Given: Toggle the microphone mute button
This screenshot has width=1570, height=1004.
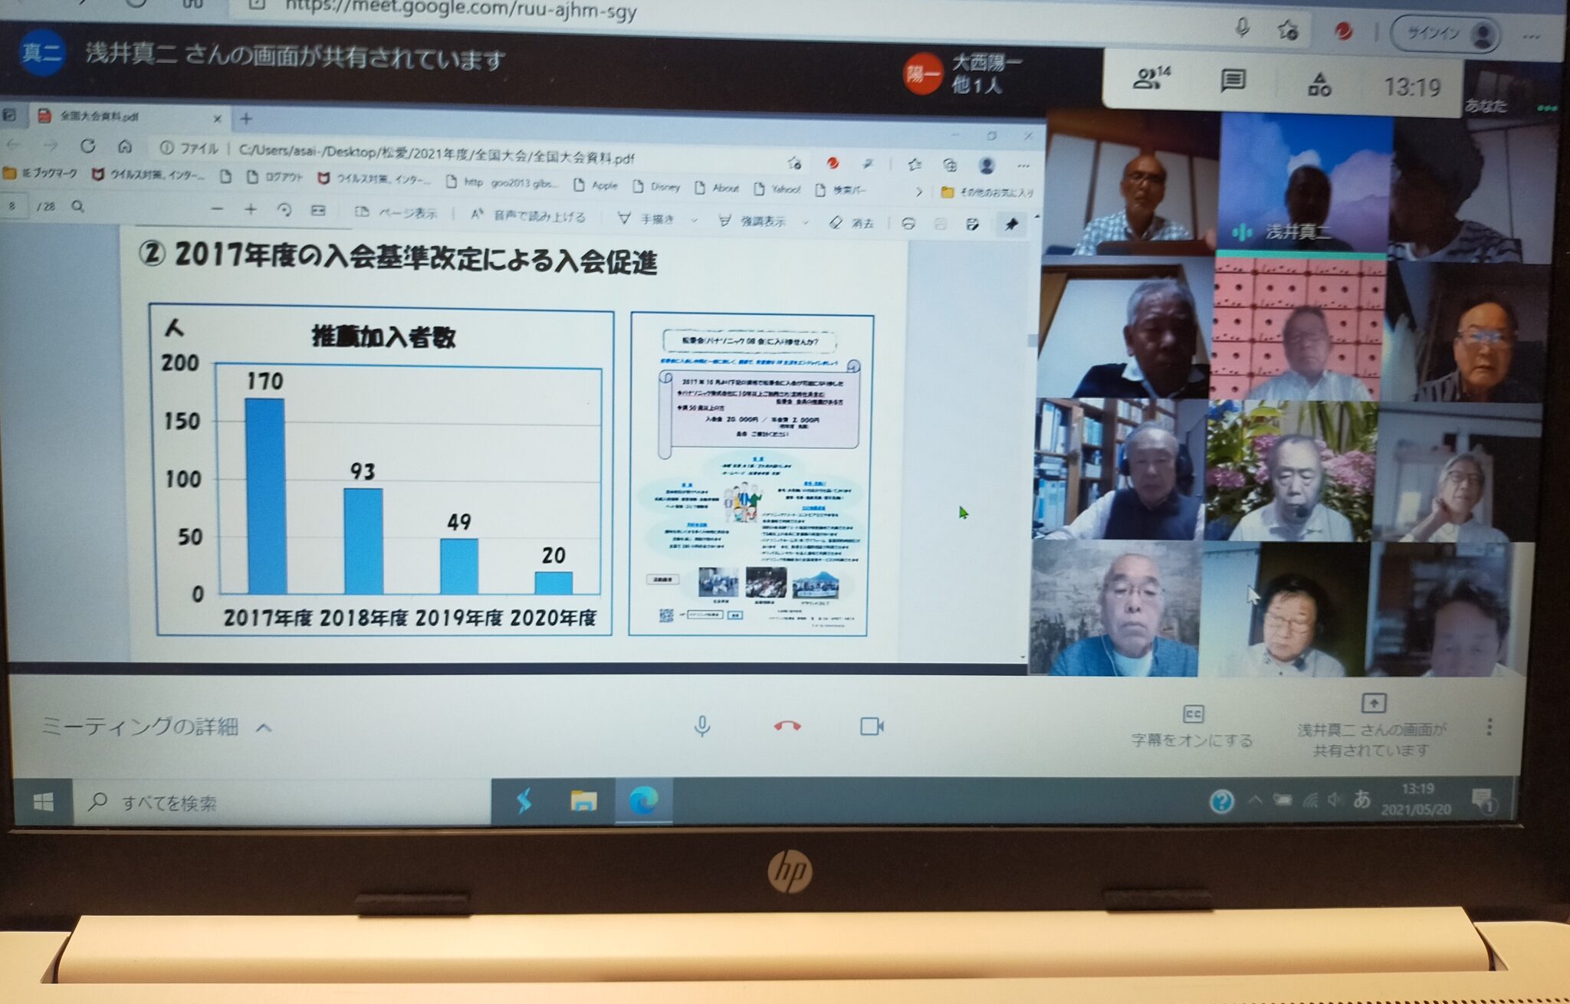Looking at the screenshot, I should point(701,726).
